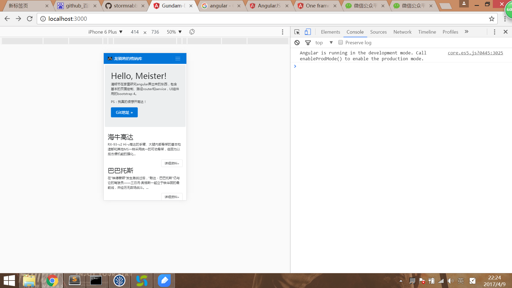Open the SourceTree taskbar icon
The image size is (512, 288).
(119, 281)
